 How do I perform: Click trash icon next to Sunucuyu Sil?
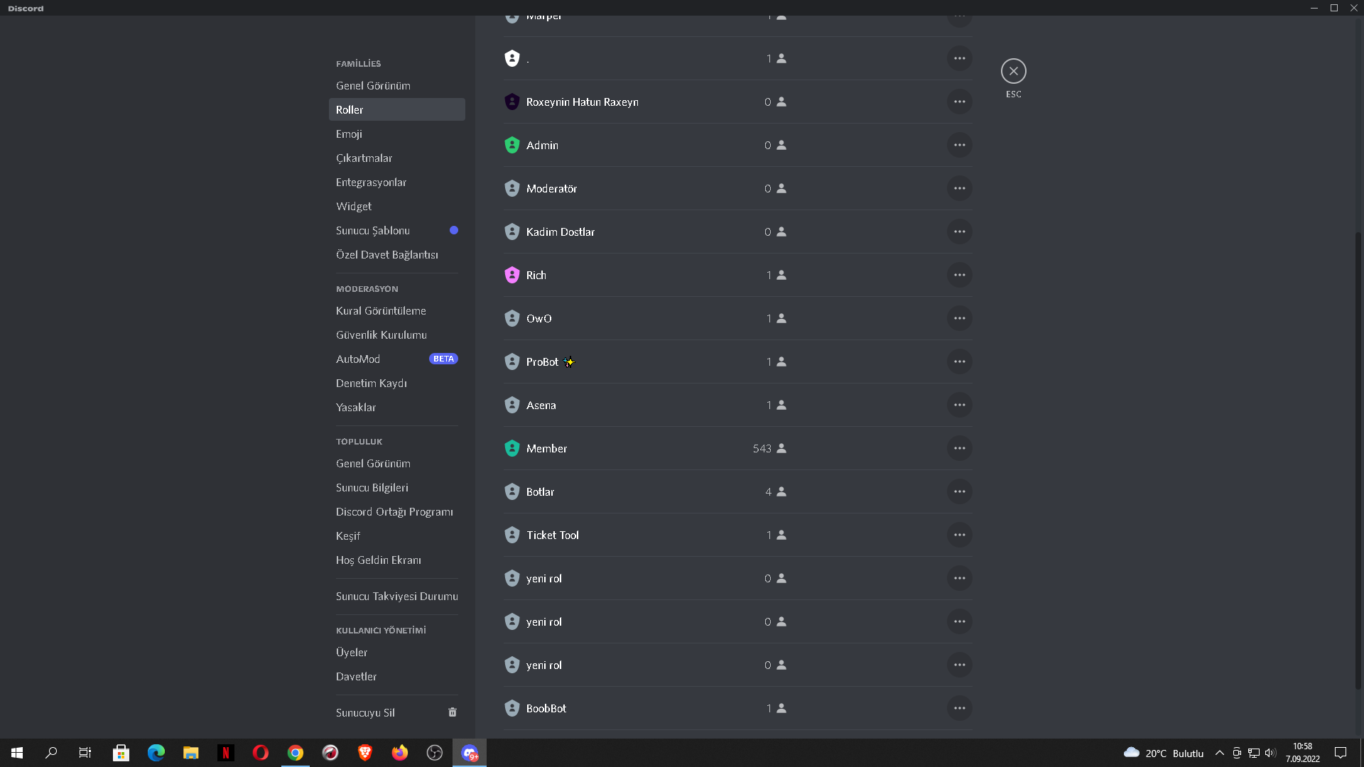[x=453, y=712]
